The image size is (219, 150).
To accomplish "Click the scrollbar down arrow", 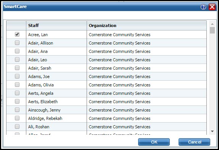I will pos(212,131).
